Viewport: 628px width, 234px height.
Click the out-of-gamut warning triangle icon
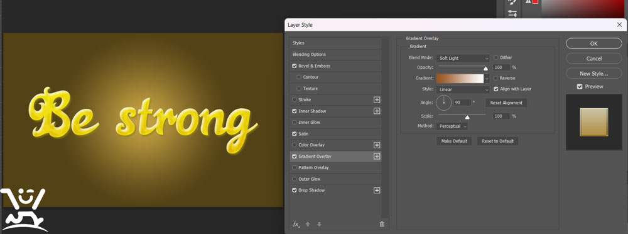[x=528, y=2]
